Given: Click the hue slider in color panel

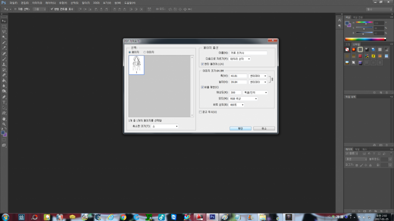Looking at the screenshot, I should tap(364, 22).
